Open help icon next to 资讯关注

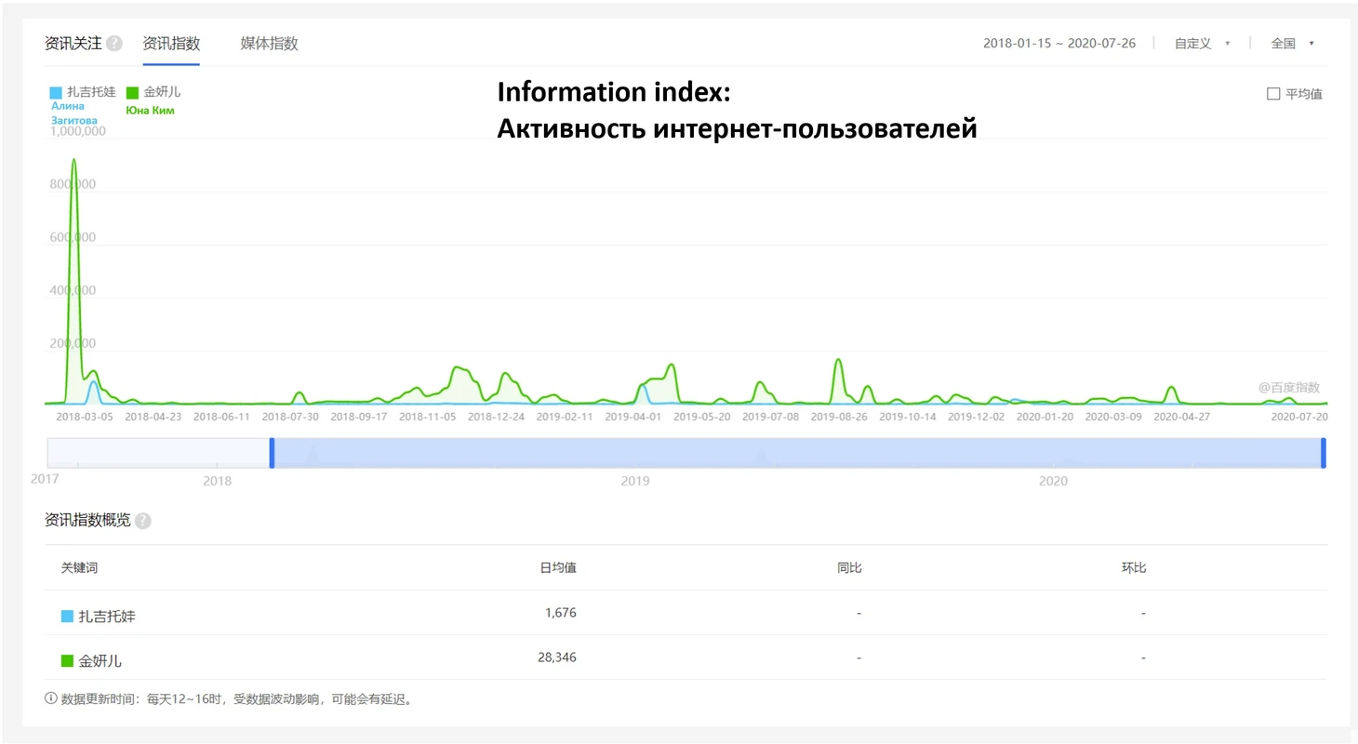click(114, 43)
